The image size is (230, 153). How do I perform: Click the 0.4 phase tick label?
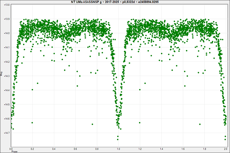coord(54,149)
